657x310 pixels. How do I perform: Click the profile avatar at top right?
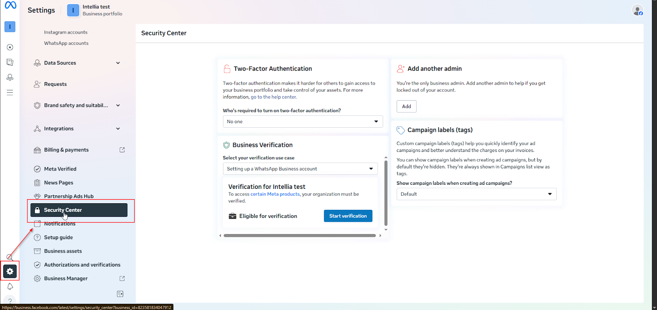point(637,10)
